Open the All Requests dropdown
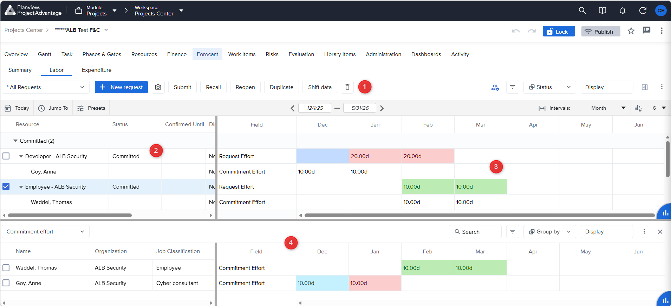The image size is (671, 306). (46, 87)
